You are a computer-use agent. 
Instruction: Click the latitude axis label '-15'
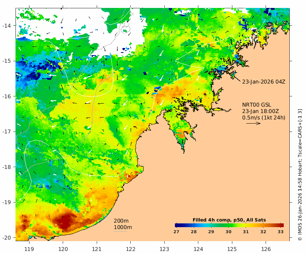click(x=6, y=61)
